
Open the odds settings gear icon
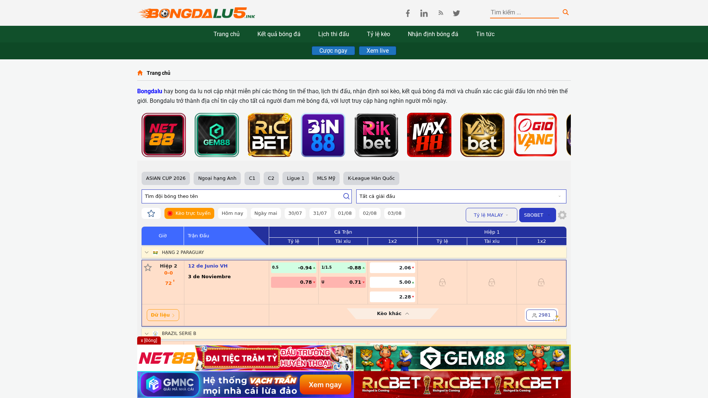coord(562,215)
